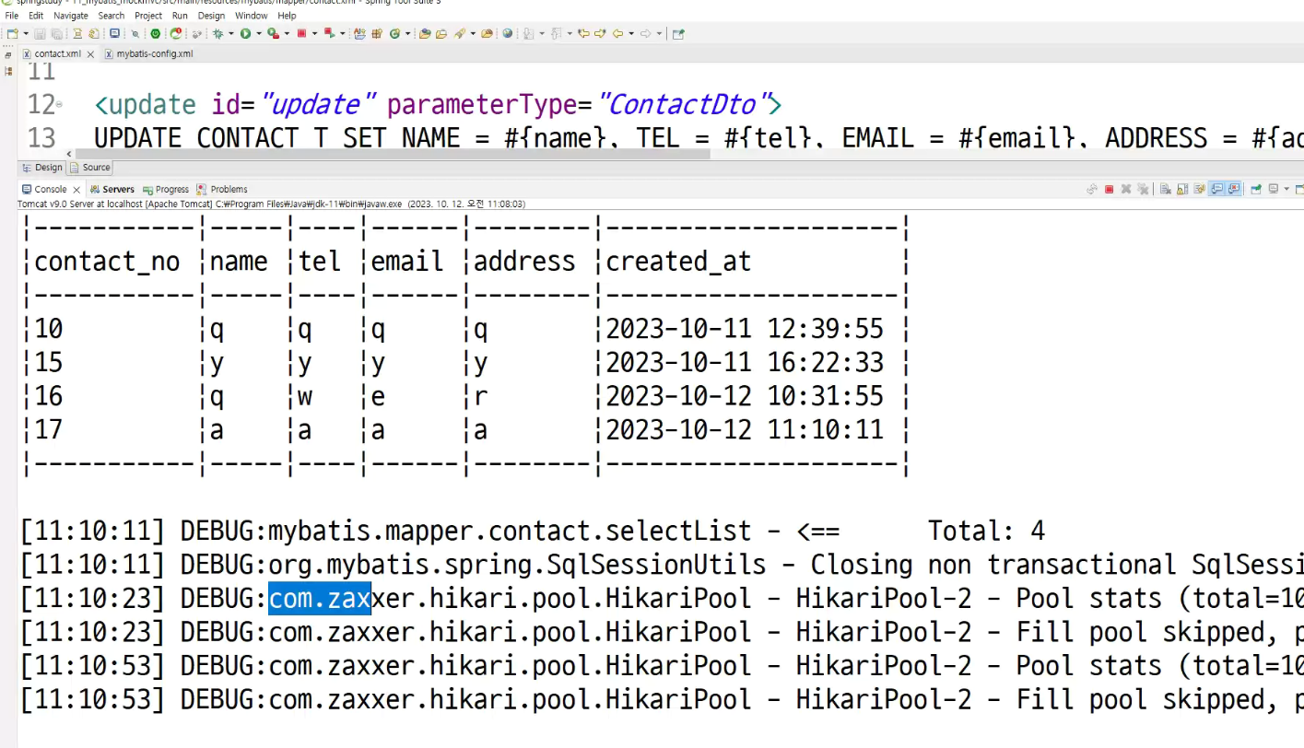The image size is (1304, 748).
Task: Click the Open Task toolbar icon
Action: 441,33
